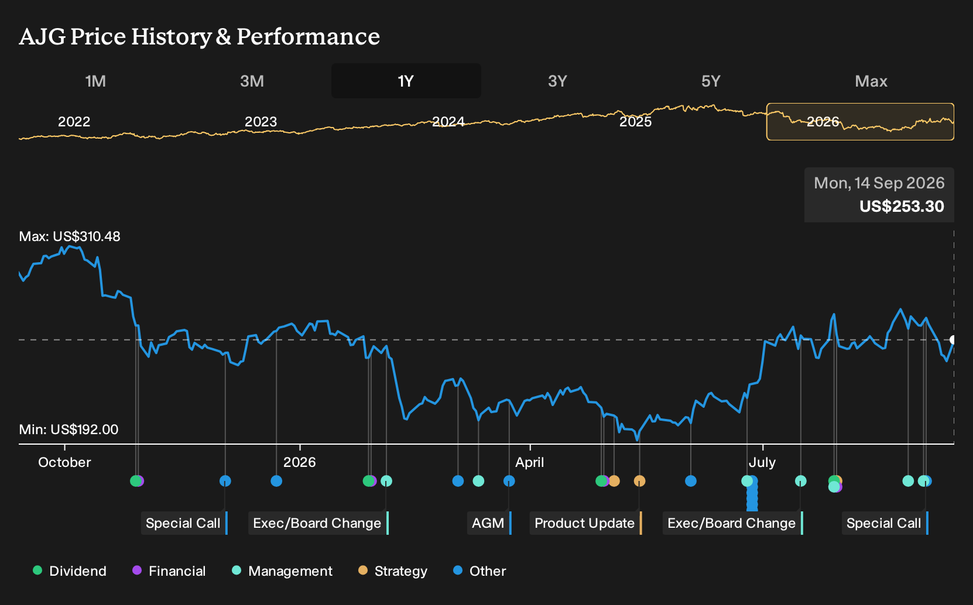This screenshot has width=973, height=605.
Task: Click the highlighted 2026 range selector window
Action: pos(860,122)
